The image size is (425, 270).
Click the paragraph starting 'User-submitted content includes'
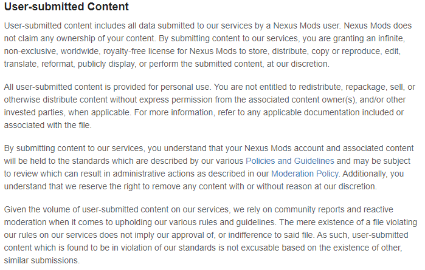point(208,45)
